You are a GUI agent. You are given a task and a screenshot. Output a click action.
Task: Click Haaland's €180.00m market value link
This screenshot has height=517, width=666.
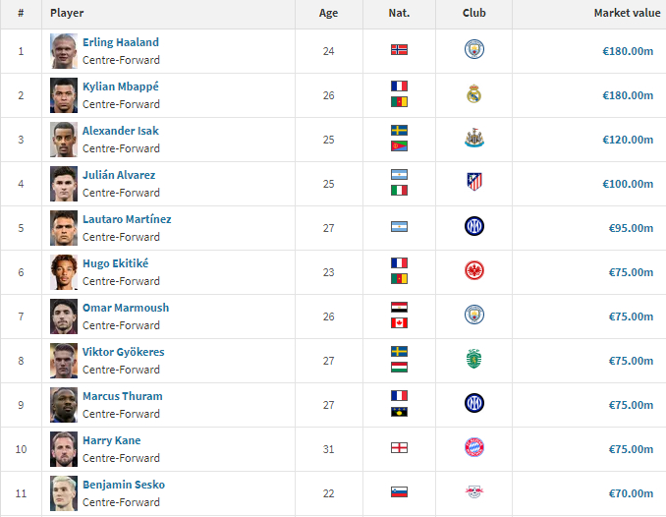tap(628, 51)
